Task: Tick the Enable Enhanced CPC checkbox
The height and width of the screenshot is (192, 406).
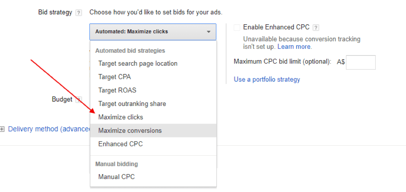Action: tap(237, 27)
